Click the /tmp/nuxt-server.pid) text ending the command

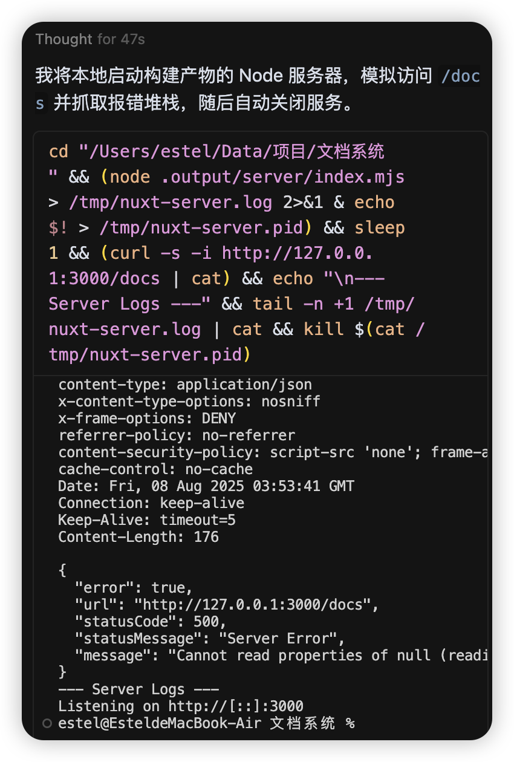click(149, 354)
